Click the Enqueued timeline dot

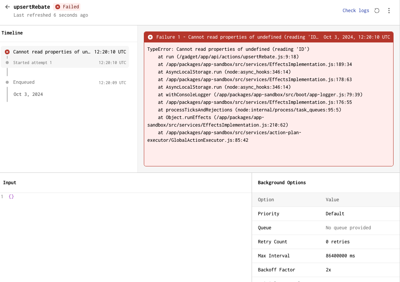pyautogui.click(x=7, y=82)
